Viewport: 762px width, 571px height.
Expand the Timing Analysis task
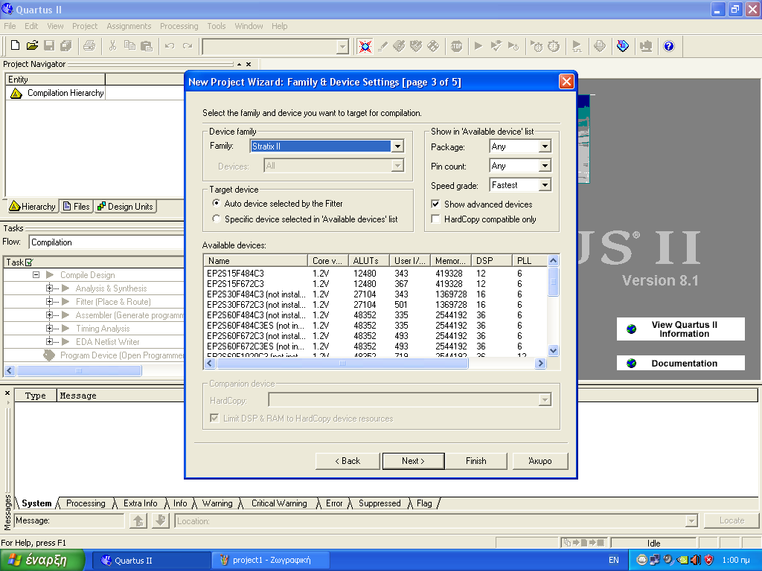[x=49, y=328]
